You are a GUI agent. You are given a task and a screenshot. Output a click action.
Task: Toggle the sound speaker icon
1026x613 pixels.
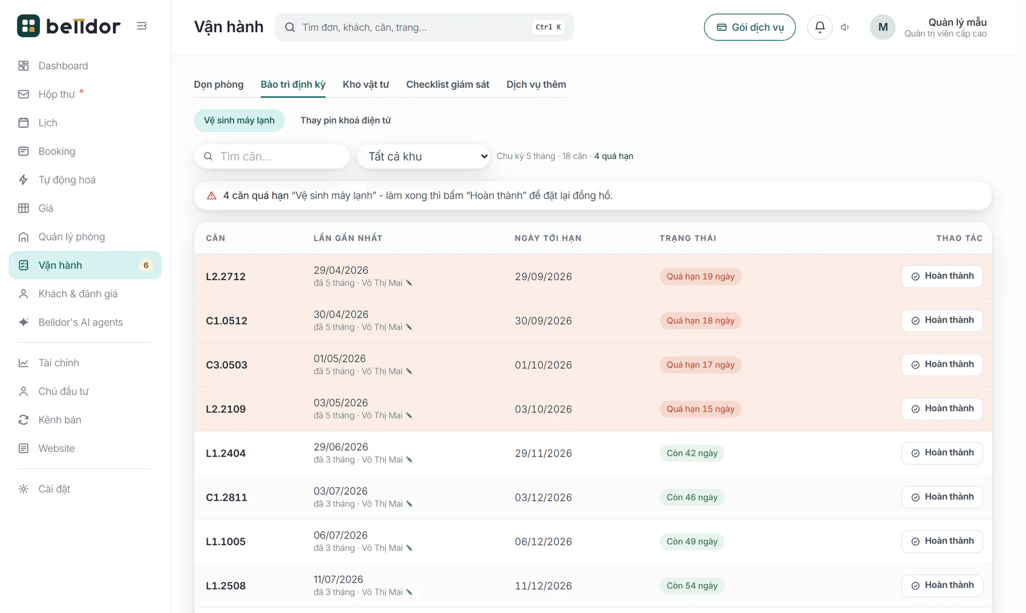click(x=845, y=27)
